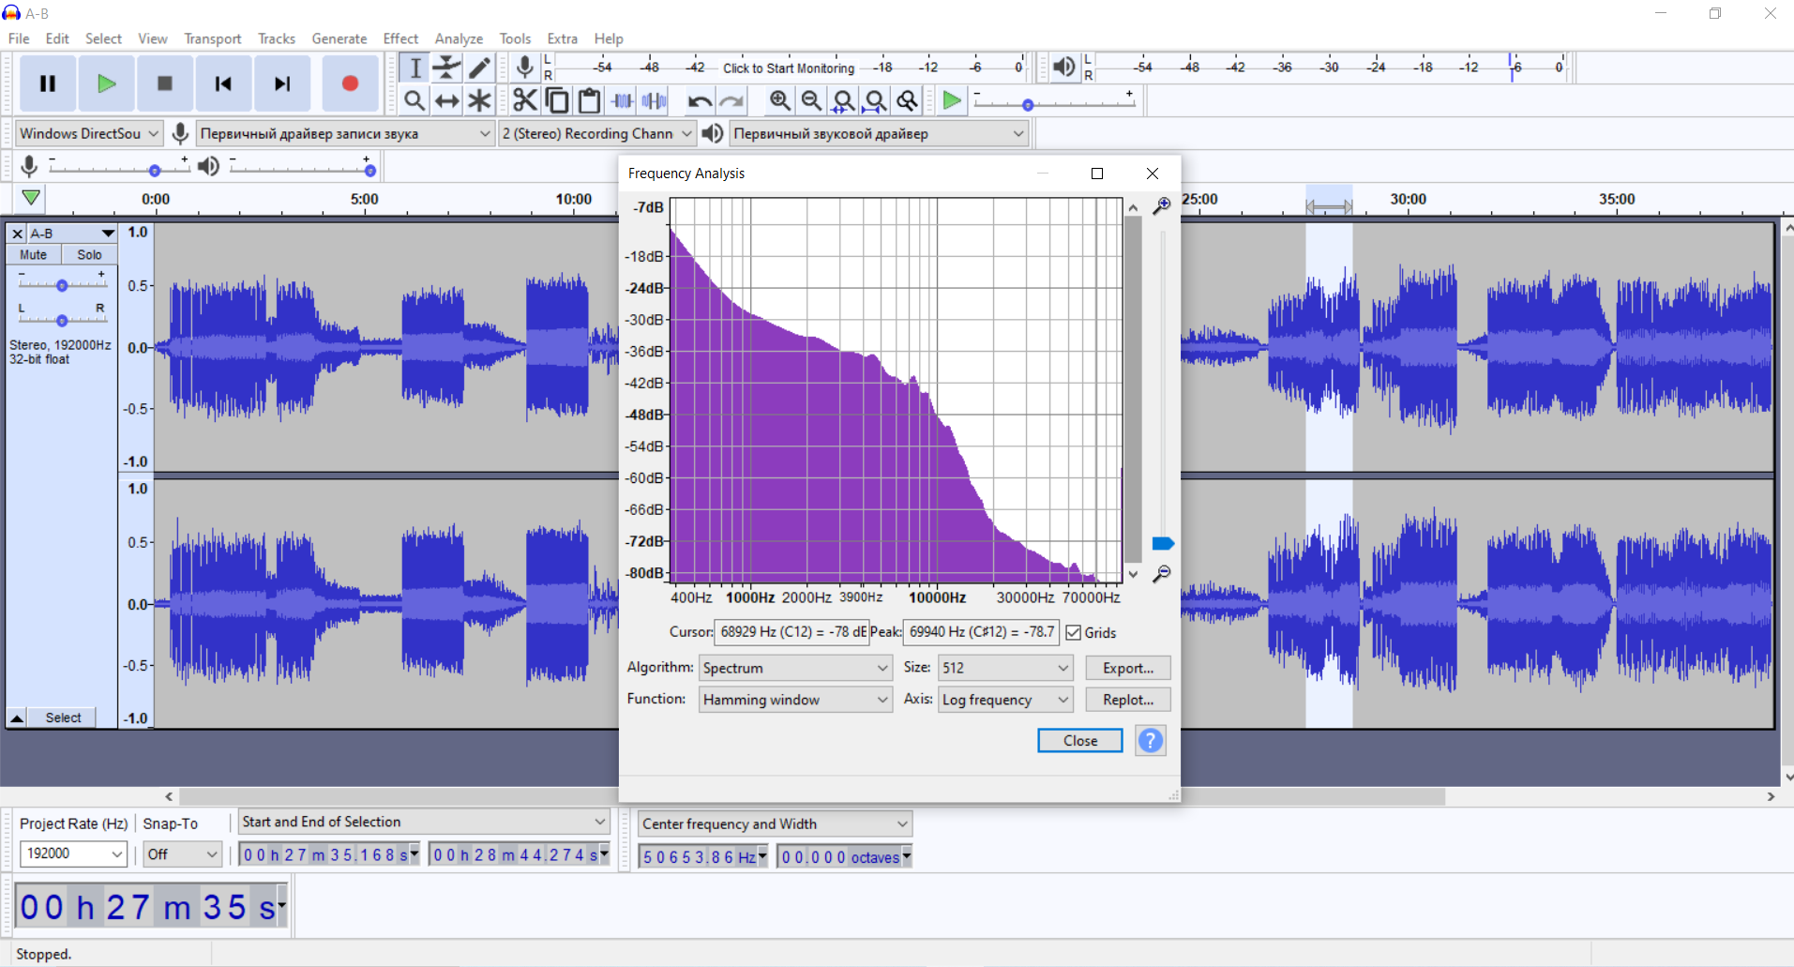Open the Project Rate 192000 dropdown
Image resolution: width=1794 pixels, height=967 pixels.
tap(73, 854)
